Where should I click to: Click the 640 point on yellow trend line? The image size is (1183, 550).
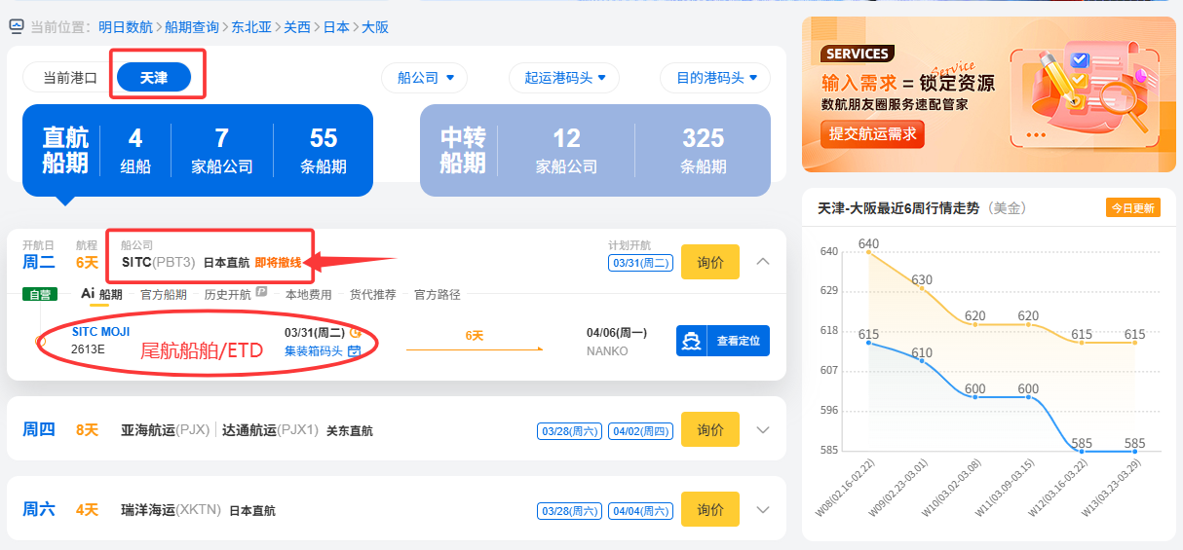[868, 252]
